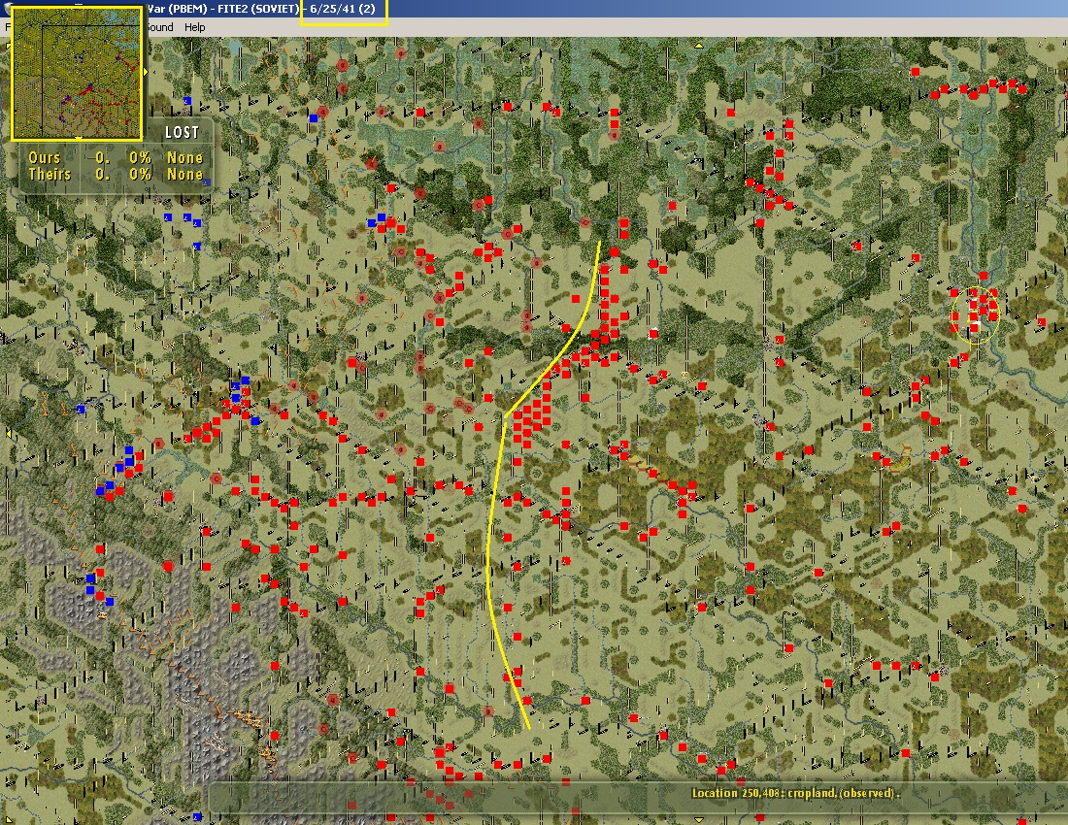Image resolution: width=1068 pixels, height=825 pixels.
Task: Click yellow scroll arrow at map's top edge
Action: (x=699, y=47)
